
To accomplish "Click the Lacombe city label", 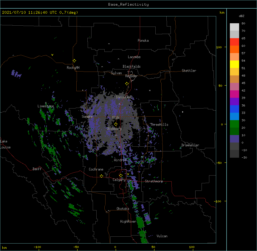I will [x=134, y=57].
